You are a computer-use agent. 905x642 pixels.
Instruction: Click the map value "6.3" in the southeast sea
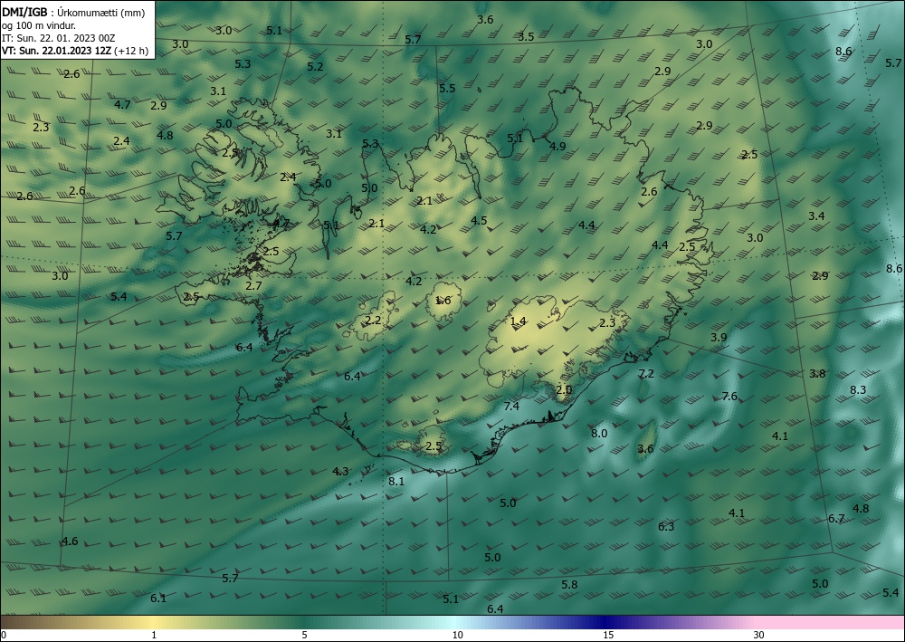pos(666,526)
